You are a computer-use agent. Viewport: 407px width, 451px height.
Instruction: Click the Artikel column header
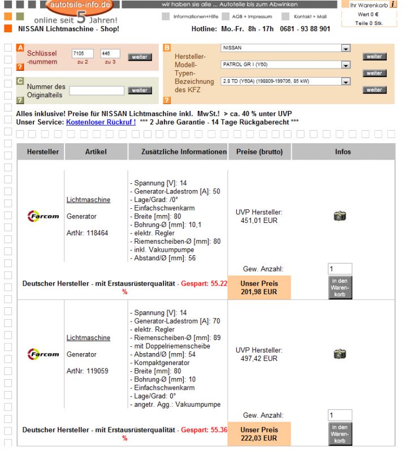[96, 152]
